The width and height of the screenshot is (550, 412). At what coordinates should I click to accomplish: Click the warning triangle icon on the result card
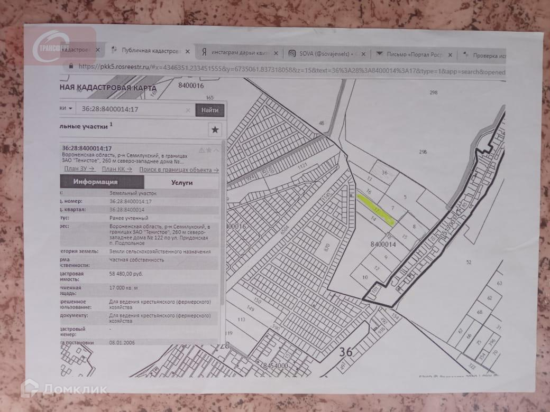tap(201, 151)
